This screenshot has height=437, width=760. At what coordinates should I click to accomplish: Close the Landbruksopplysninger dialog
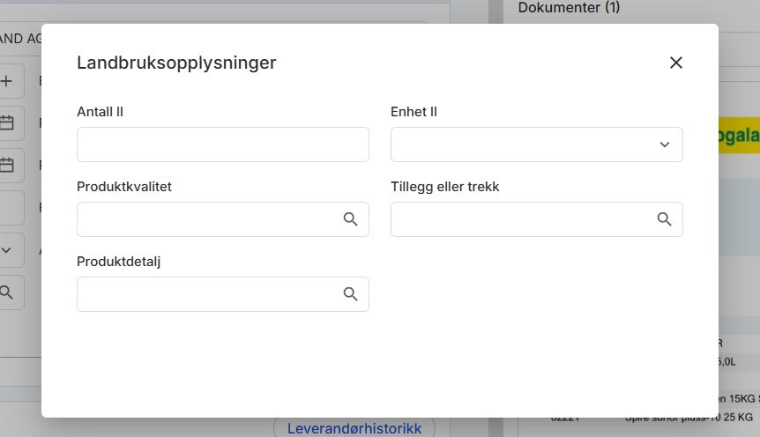[676, 63]
